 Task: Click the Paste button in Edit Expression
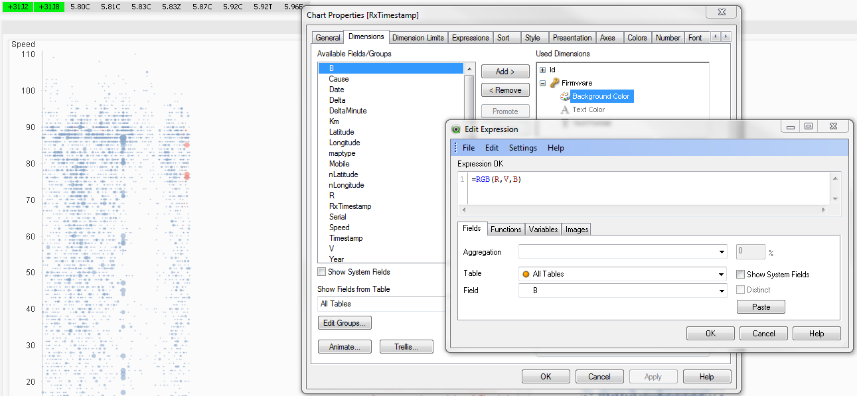(x=760, y=306)
